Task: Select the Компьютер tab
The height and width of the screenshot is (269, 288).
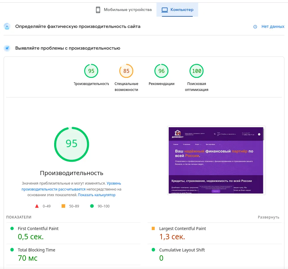Action: pos(177,10)
